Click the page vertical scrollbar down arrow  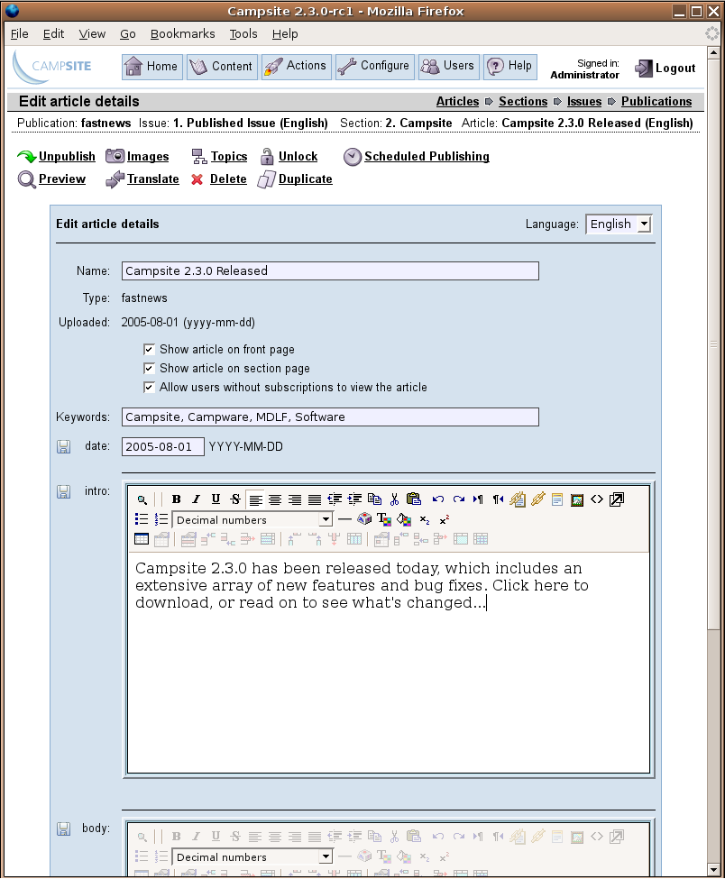(x=713, y=869)
